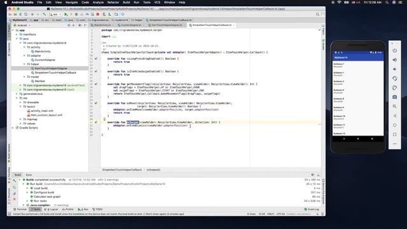The width and height of the screenshot is (407, 229).
Task: Collapse the adapter package folder
Action: [x=25, y=55]
